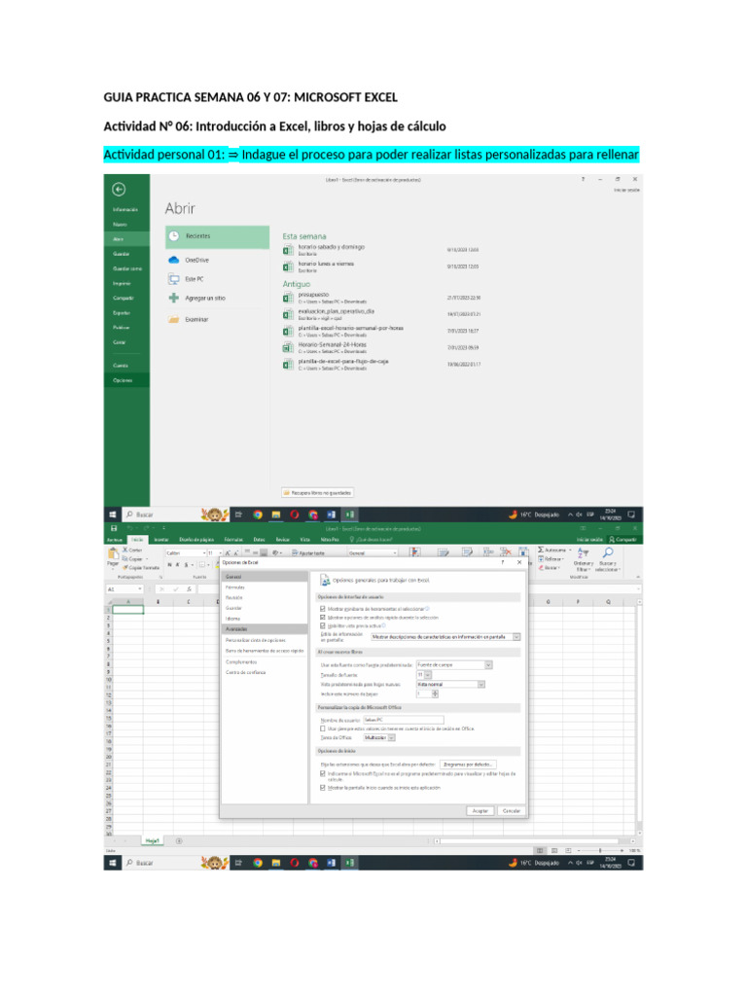Open the OneDrive location
The image size is (747, 996).
tap(190, 260)
